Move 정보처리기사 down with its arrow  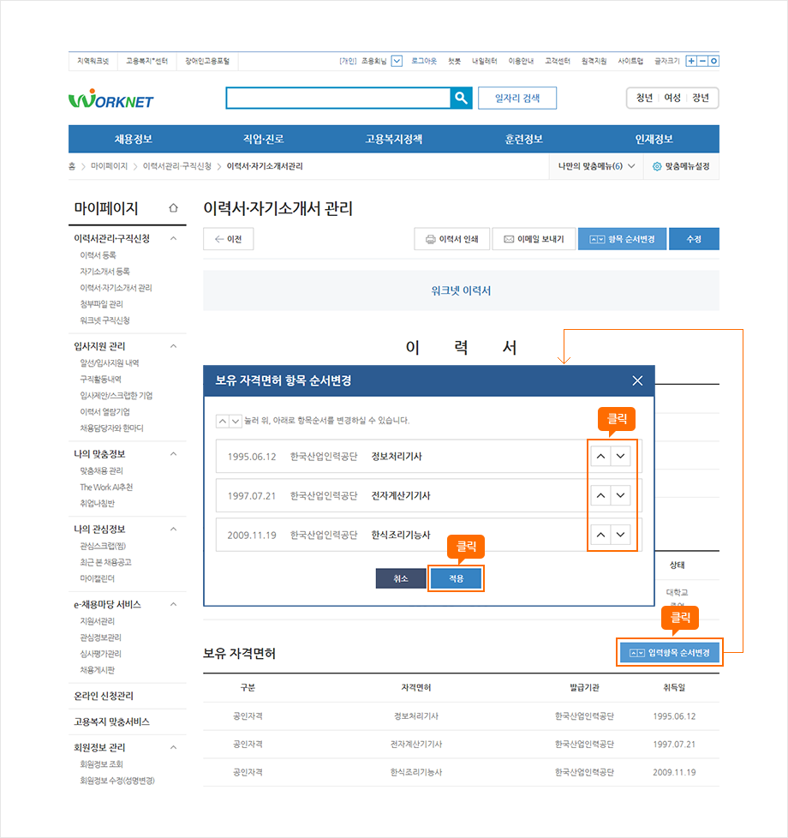(621, 457)
